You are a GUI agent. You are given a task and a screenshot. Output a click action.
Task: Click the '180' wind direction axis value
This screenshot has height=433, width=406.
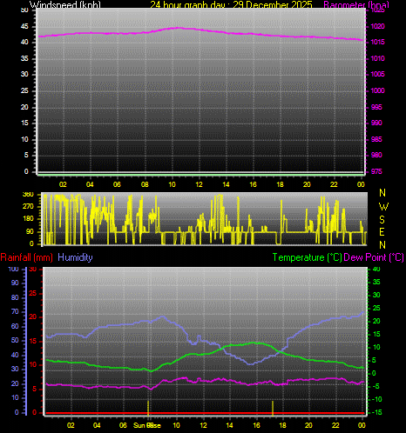click(x=28, y=219)
